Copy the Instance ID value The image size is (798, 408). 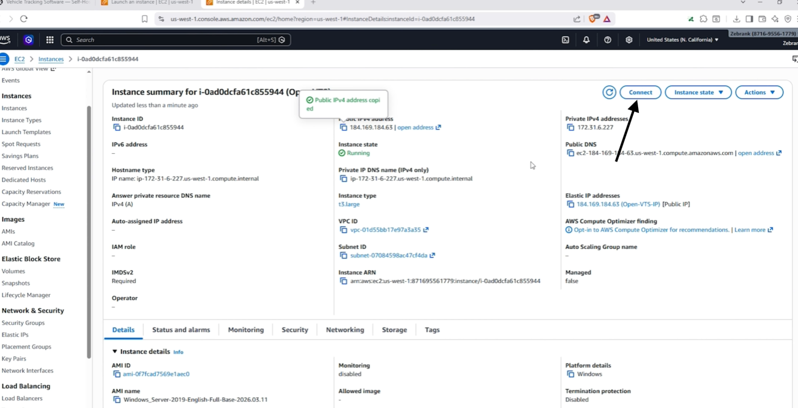(117, 127)
